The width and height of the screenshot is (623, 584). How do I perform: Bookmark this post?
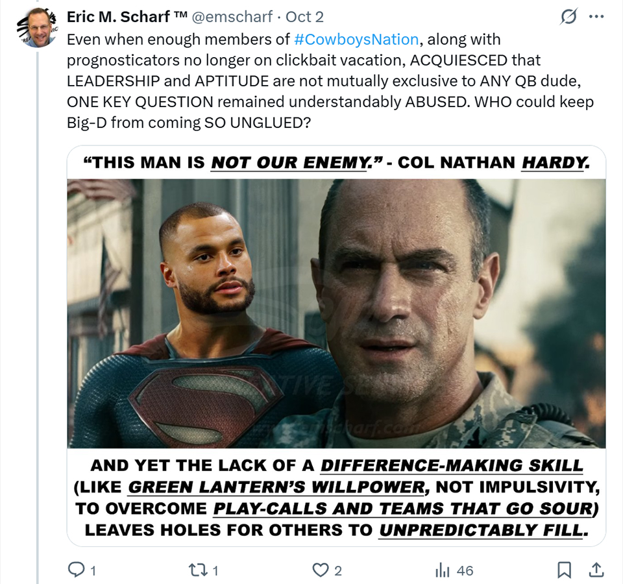click(x=565, y=570)
